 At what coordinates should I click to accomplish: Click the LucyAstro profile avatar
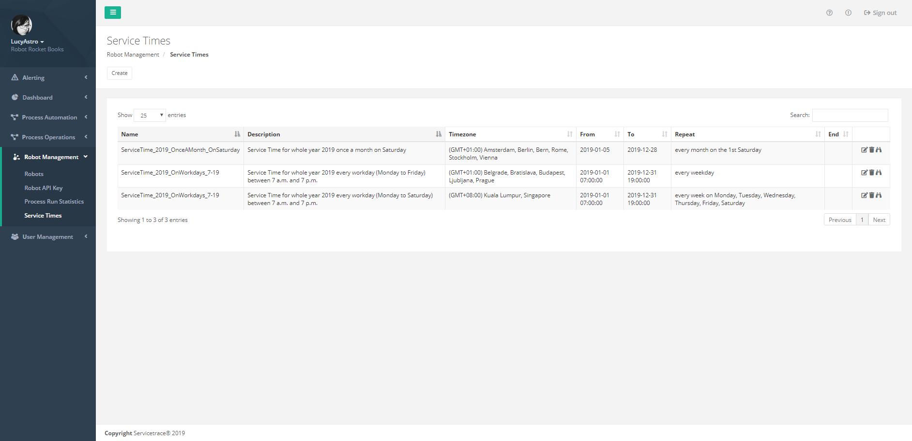pos(22,25)
